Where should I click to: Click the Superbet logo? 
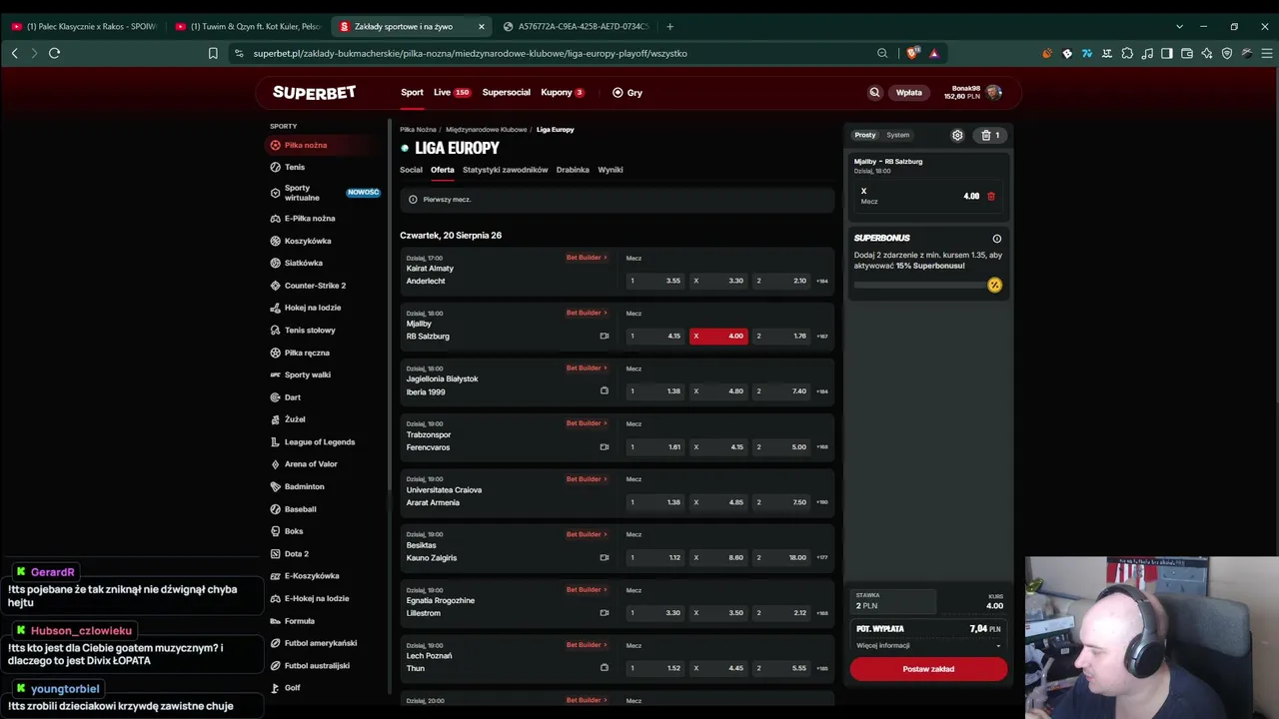314,93
